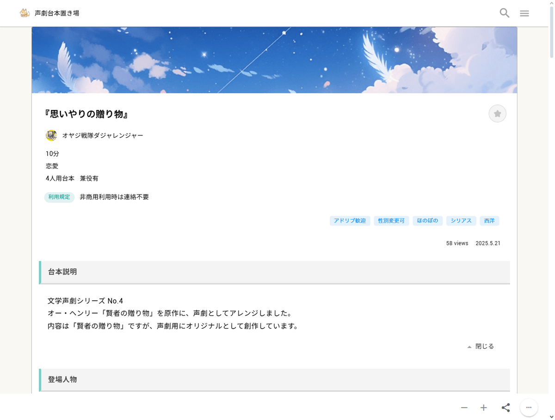This screenshot has width=555, height=420.
Task: Select the 性別変更可 tag
Action: (391, 221)
